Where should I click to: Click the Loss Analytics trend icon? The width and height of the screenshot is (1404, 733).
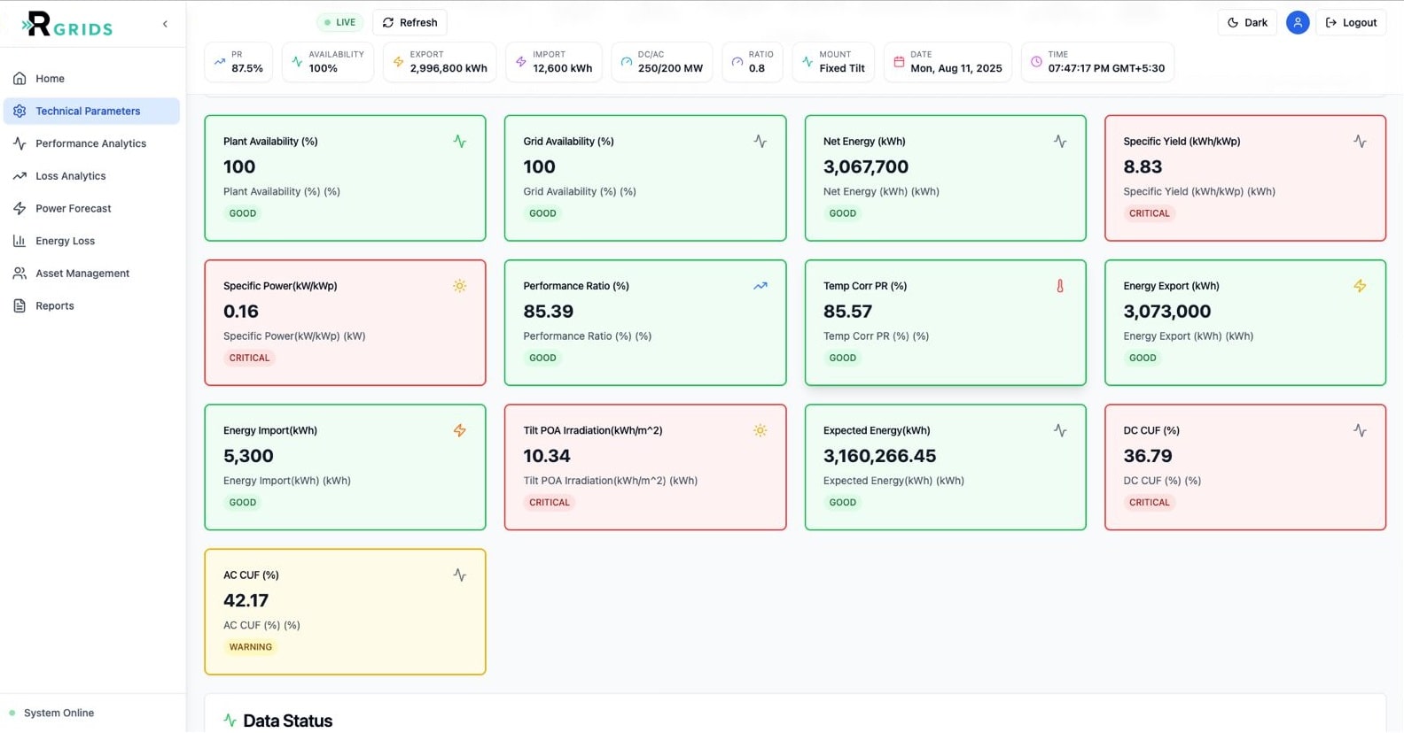click(x=19, y=176)
